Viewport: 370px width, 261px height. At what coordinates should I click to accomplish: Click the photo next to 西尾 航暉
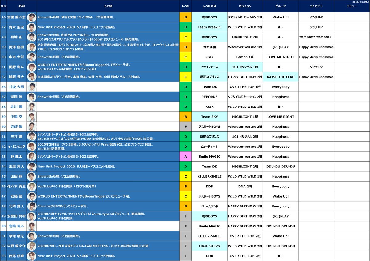[31, 256]
